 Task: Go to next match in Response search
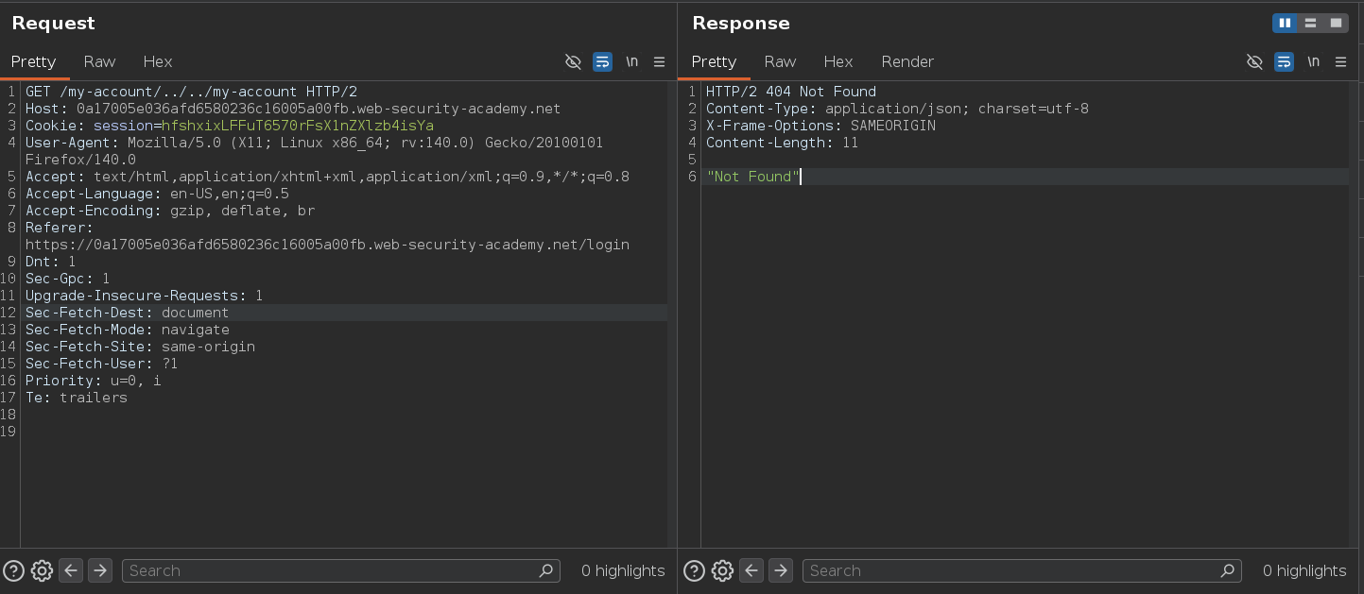(x=781, y=570)
